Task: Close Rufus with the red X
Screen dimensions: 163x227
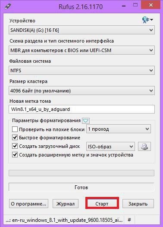Action: tap(151, 5)
